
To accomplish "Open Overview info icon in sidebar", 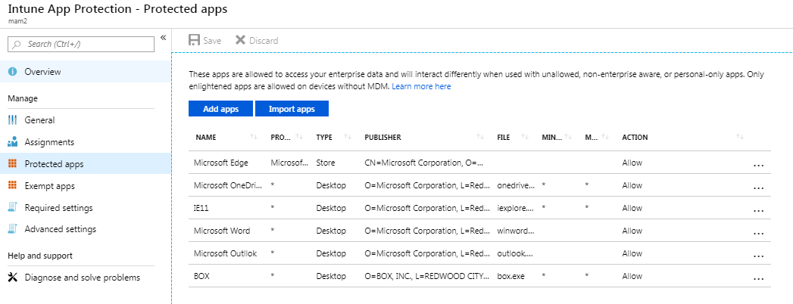I will coord(13,72).
